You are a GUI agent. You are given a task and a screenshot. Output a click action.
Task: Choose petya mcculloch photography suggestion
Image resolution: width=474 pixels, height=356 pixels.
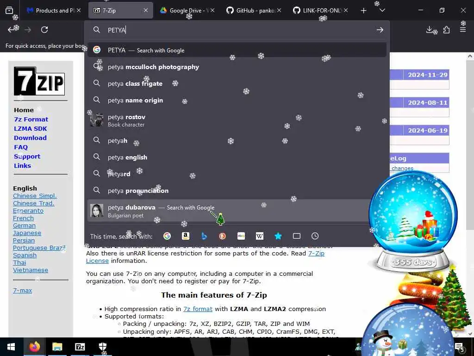[x=237, y=67]
